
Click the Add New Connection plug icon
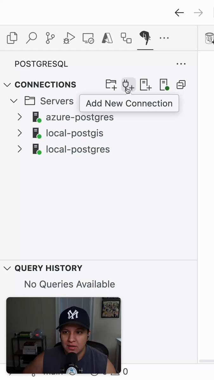click(128, 85)
